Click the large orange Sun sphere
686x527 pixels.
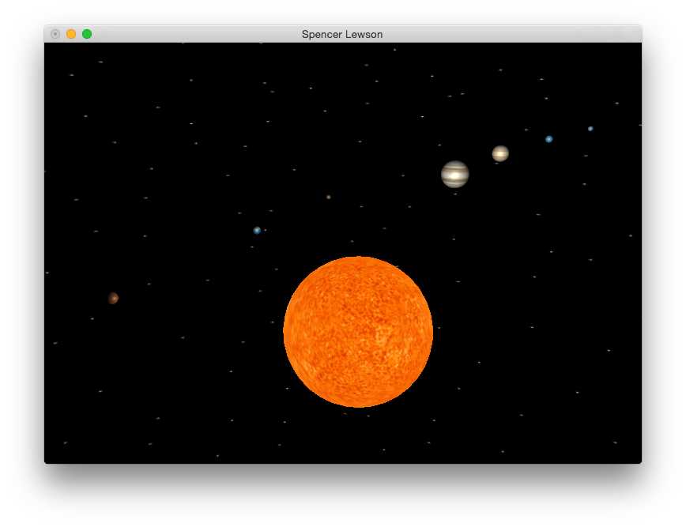[x=358, y=332]
